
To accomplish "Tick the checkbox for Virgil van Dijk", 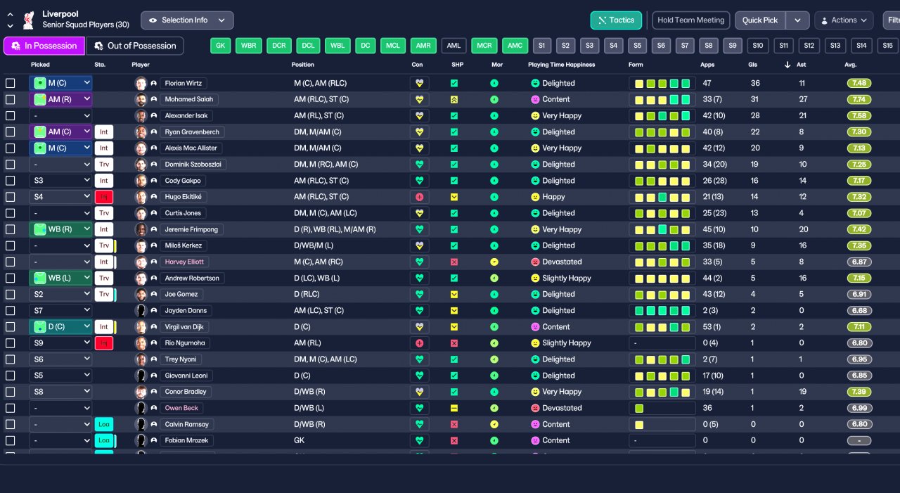I will 11,327.
